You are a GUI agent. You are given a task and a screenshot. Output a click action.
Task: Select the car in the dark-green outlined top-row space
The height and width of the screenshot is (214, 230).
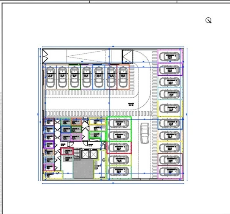click(x=75, y=77)
